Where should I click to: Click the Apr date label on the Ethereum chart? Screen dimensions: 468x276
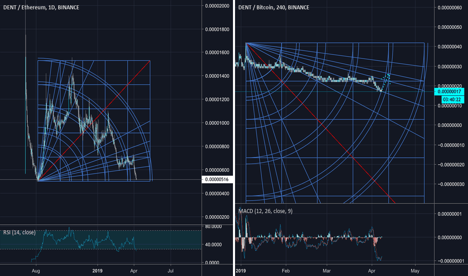[x=134, y=271]
